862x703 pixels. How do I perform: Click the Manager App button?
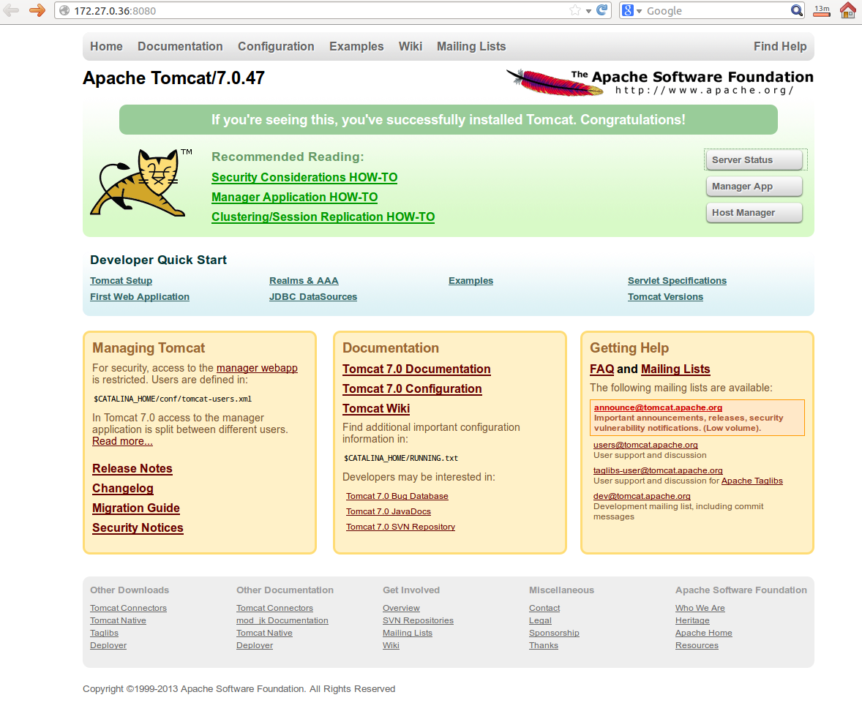[754, 187]
